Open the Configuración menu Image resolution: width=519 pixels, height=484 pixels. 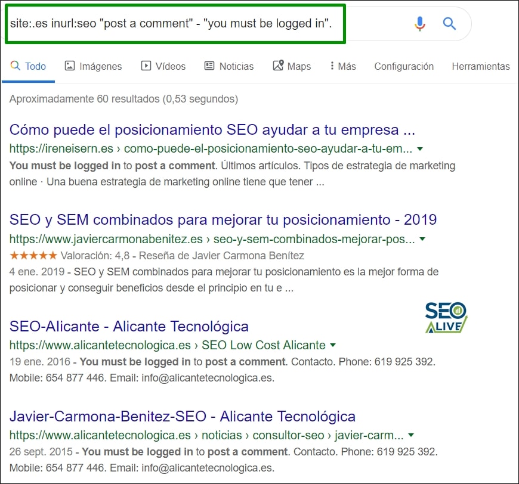[x=404, y=66]
